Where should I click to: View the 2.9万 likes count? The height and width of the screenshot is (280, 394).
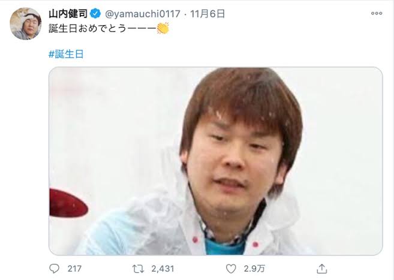pyautogui.click(x=254, y=269)
